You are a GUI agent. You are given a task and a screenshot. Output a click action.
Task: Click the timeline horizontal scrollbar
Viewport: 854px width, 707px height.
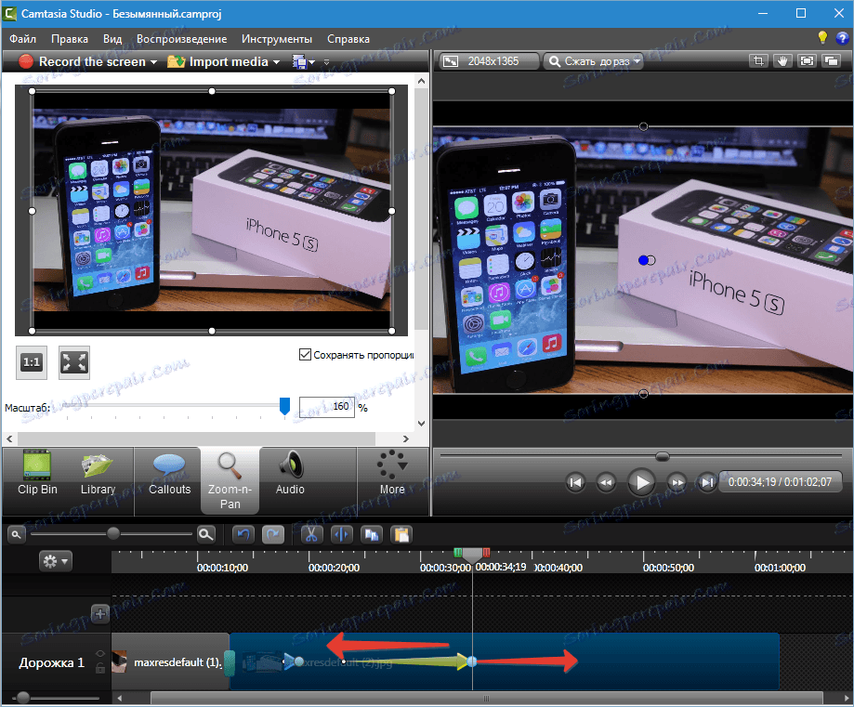[x=486, y=698]
